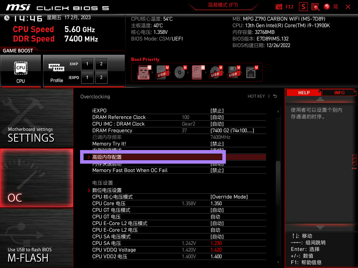Select the fourth boot device red hard drive
Image resolution: width=358 pixels, height=268 pixels.
(x=198, y=72)
